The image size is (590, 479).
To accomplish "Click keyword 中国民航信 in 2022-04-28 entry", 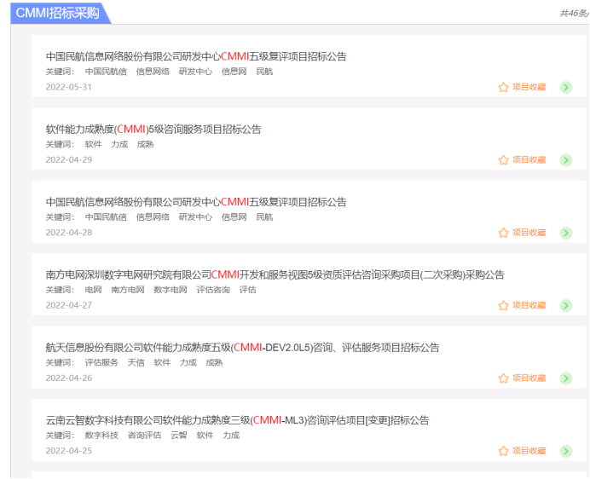I will coord(106,217).
